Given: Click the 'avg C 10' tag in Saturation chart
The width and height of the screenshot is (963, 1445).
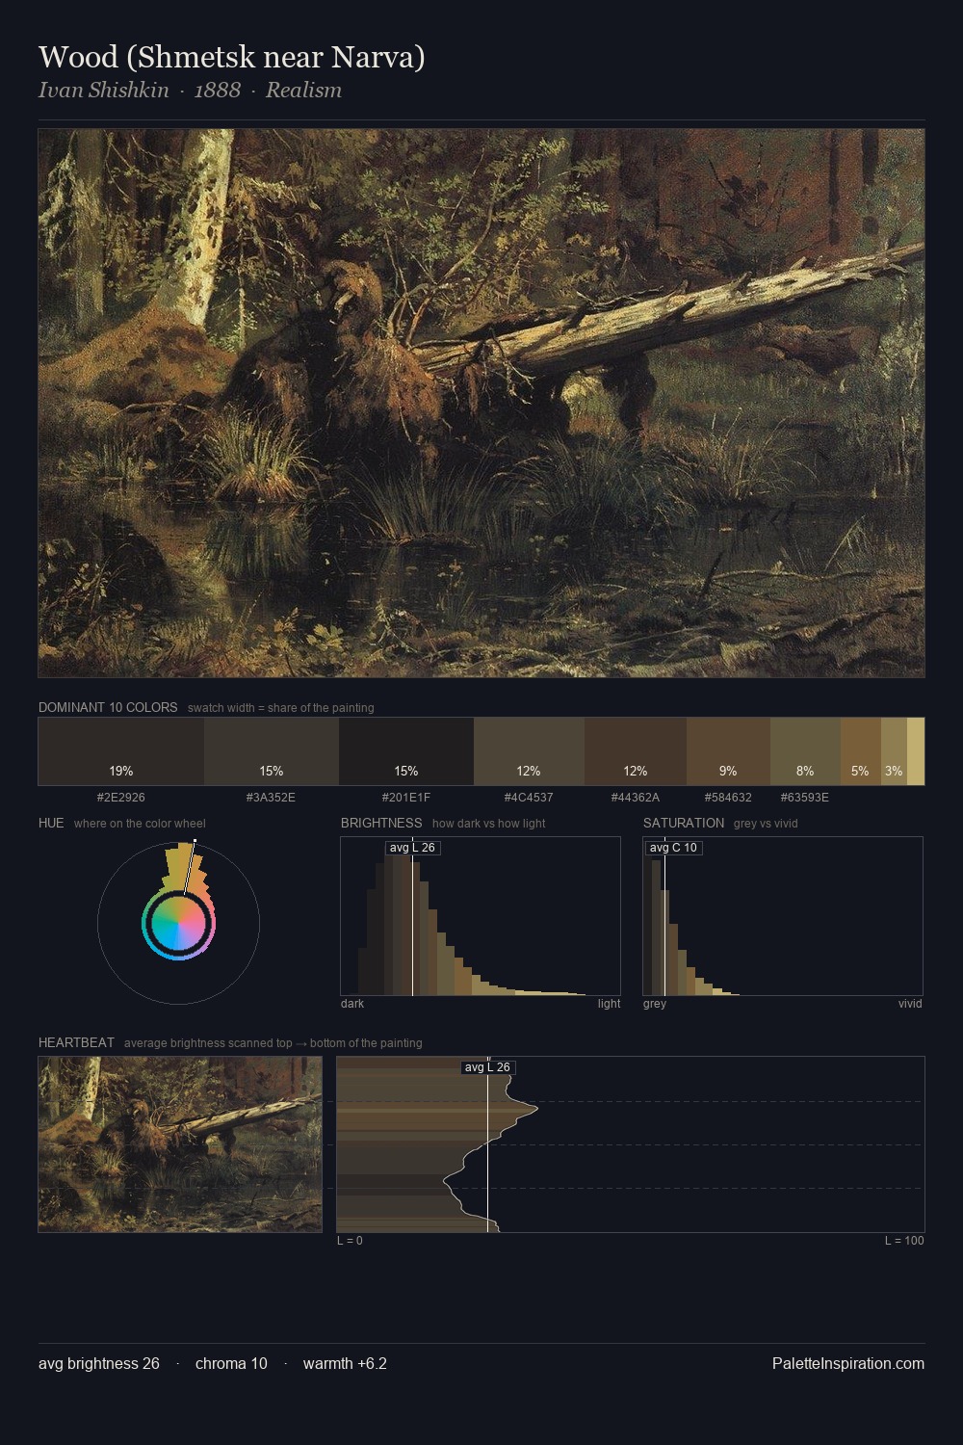Looking at the screenshot, I should click(x=673, y=848).
